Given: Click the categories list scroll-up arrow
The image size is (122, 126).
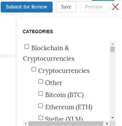Looking at the screenshot, I should 112,44.
